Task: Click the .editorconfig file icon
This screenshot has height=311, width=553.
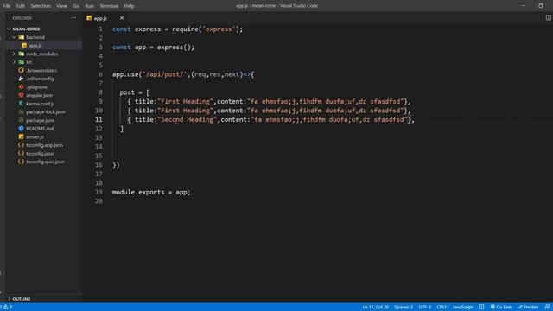Action: (x=21, y=79)
